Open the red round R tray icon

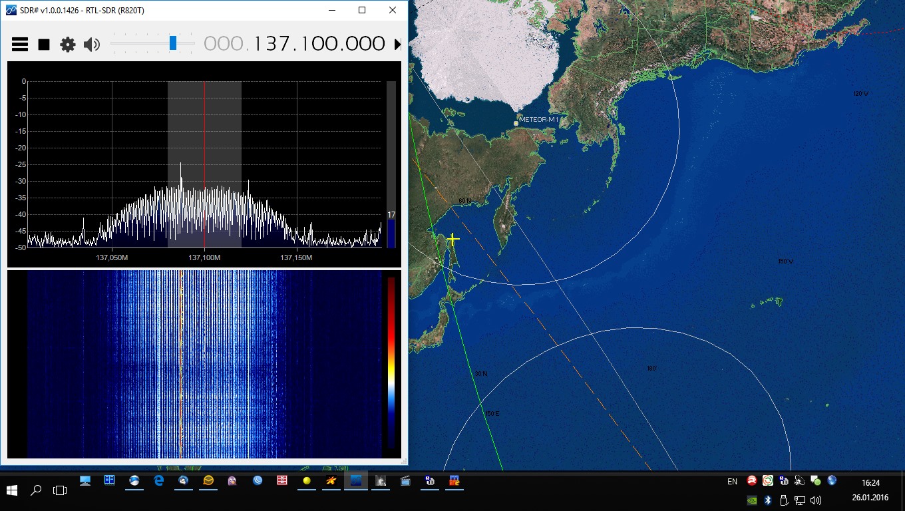(752, 480)
